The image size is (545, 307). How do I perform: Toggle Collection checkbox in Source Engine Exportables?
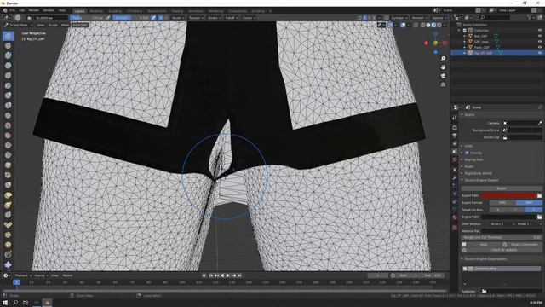465,269
